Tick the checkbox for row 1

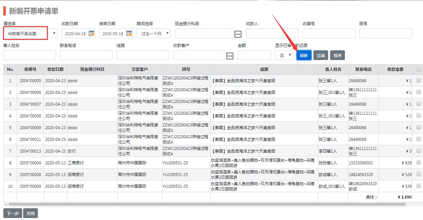tap(418, 80)
